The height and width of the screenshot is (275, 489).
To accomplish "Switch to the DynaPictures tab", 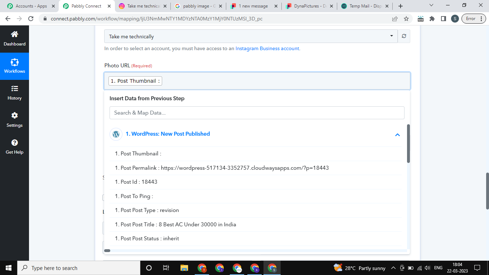I will tap(310, 6).
